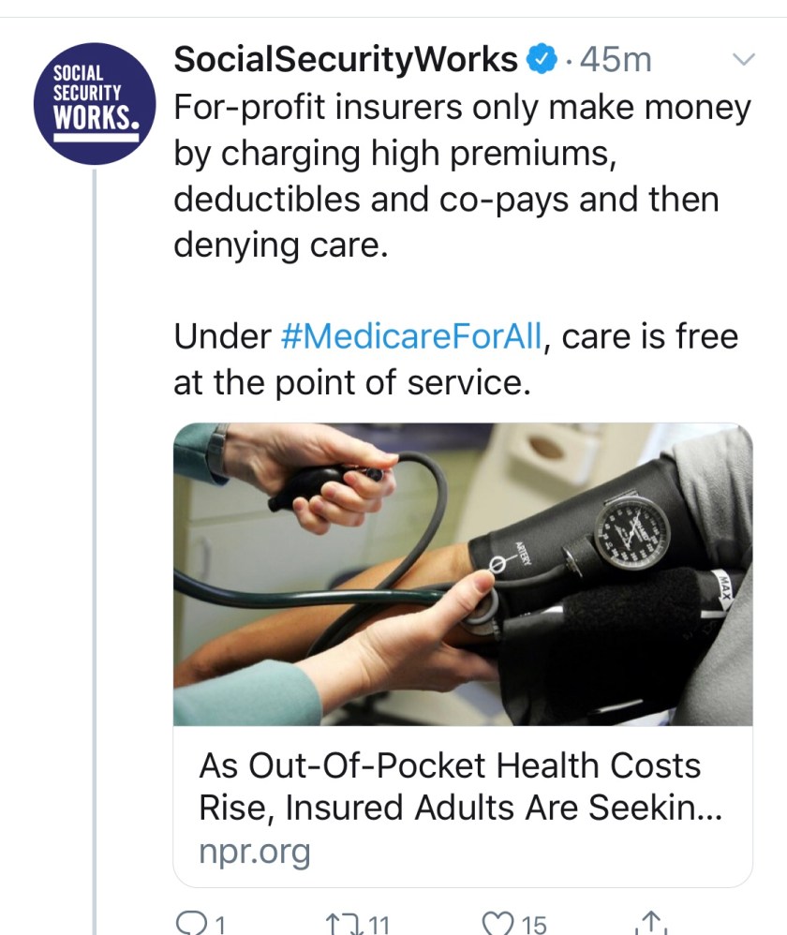Open the blood pressure cuff photo

coord(462,573)
